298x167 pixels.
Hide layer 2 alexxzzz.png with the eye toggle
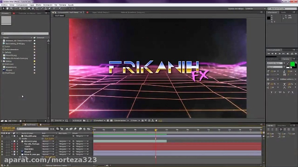click(2, 141)
